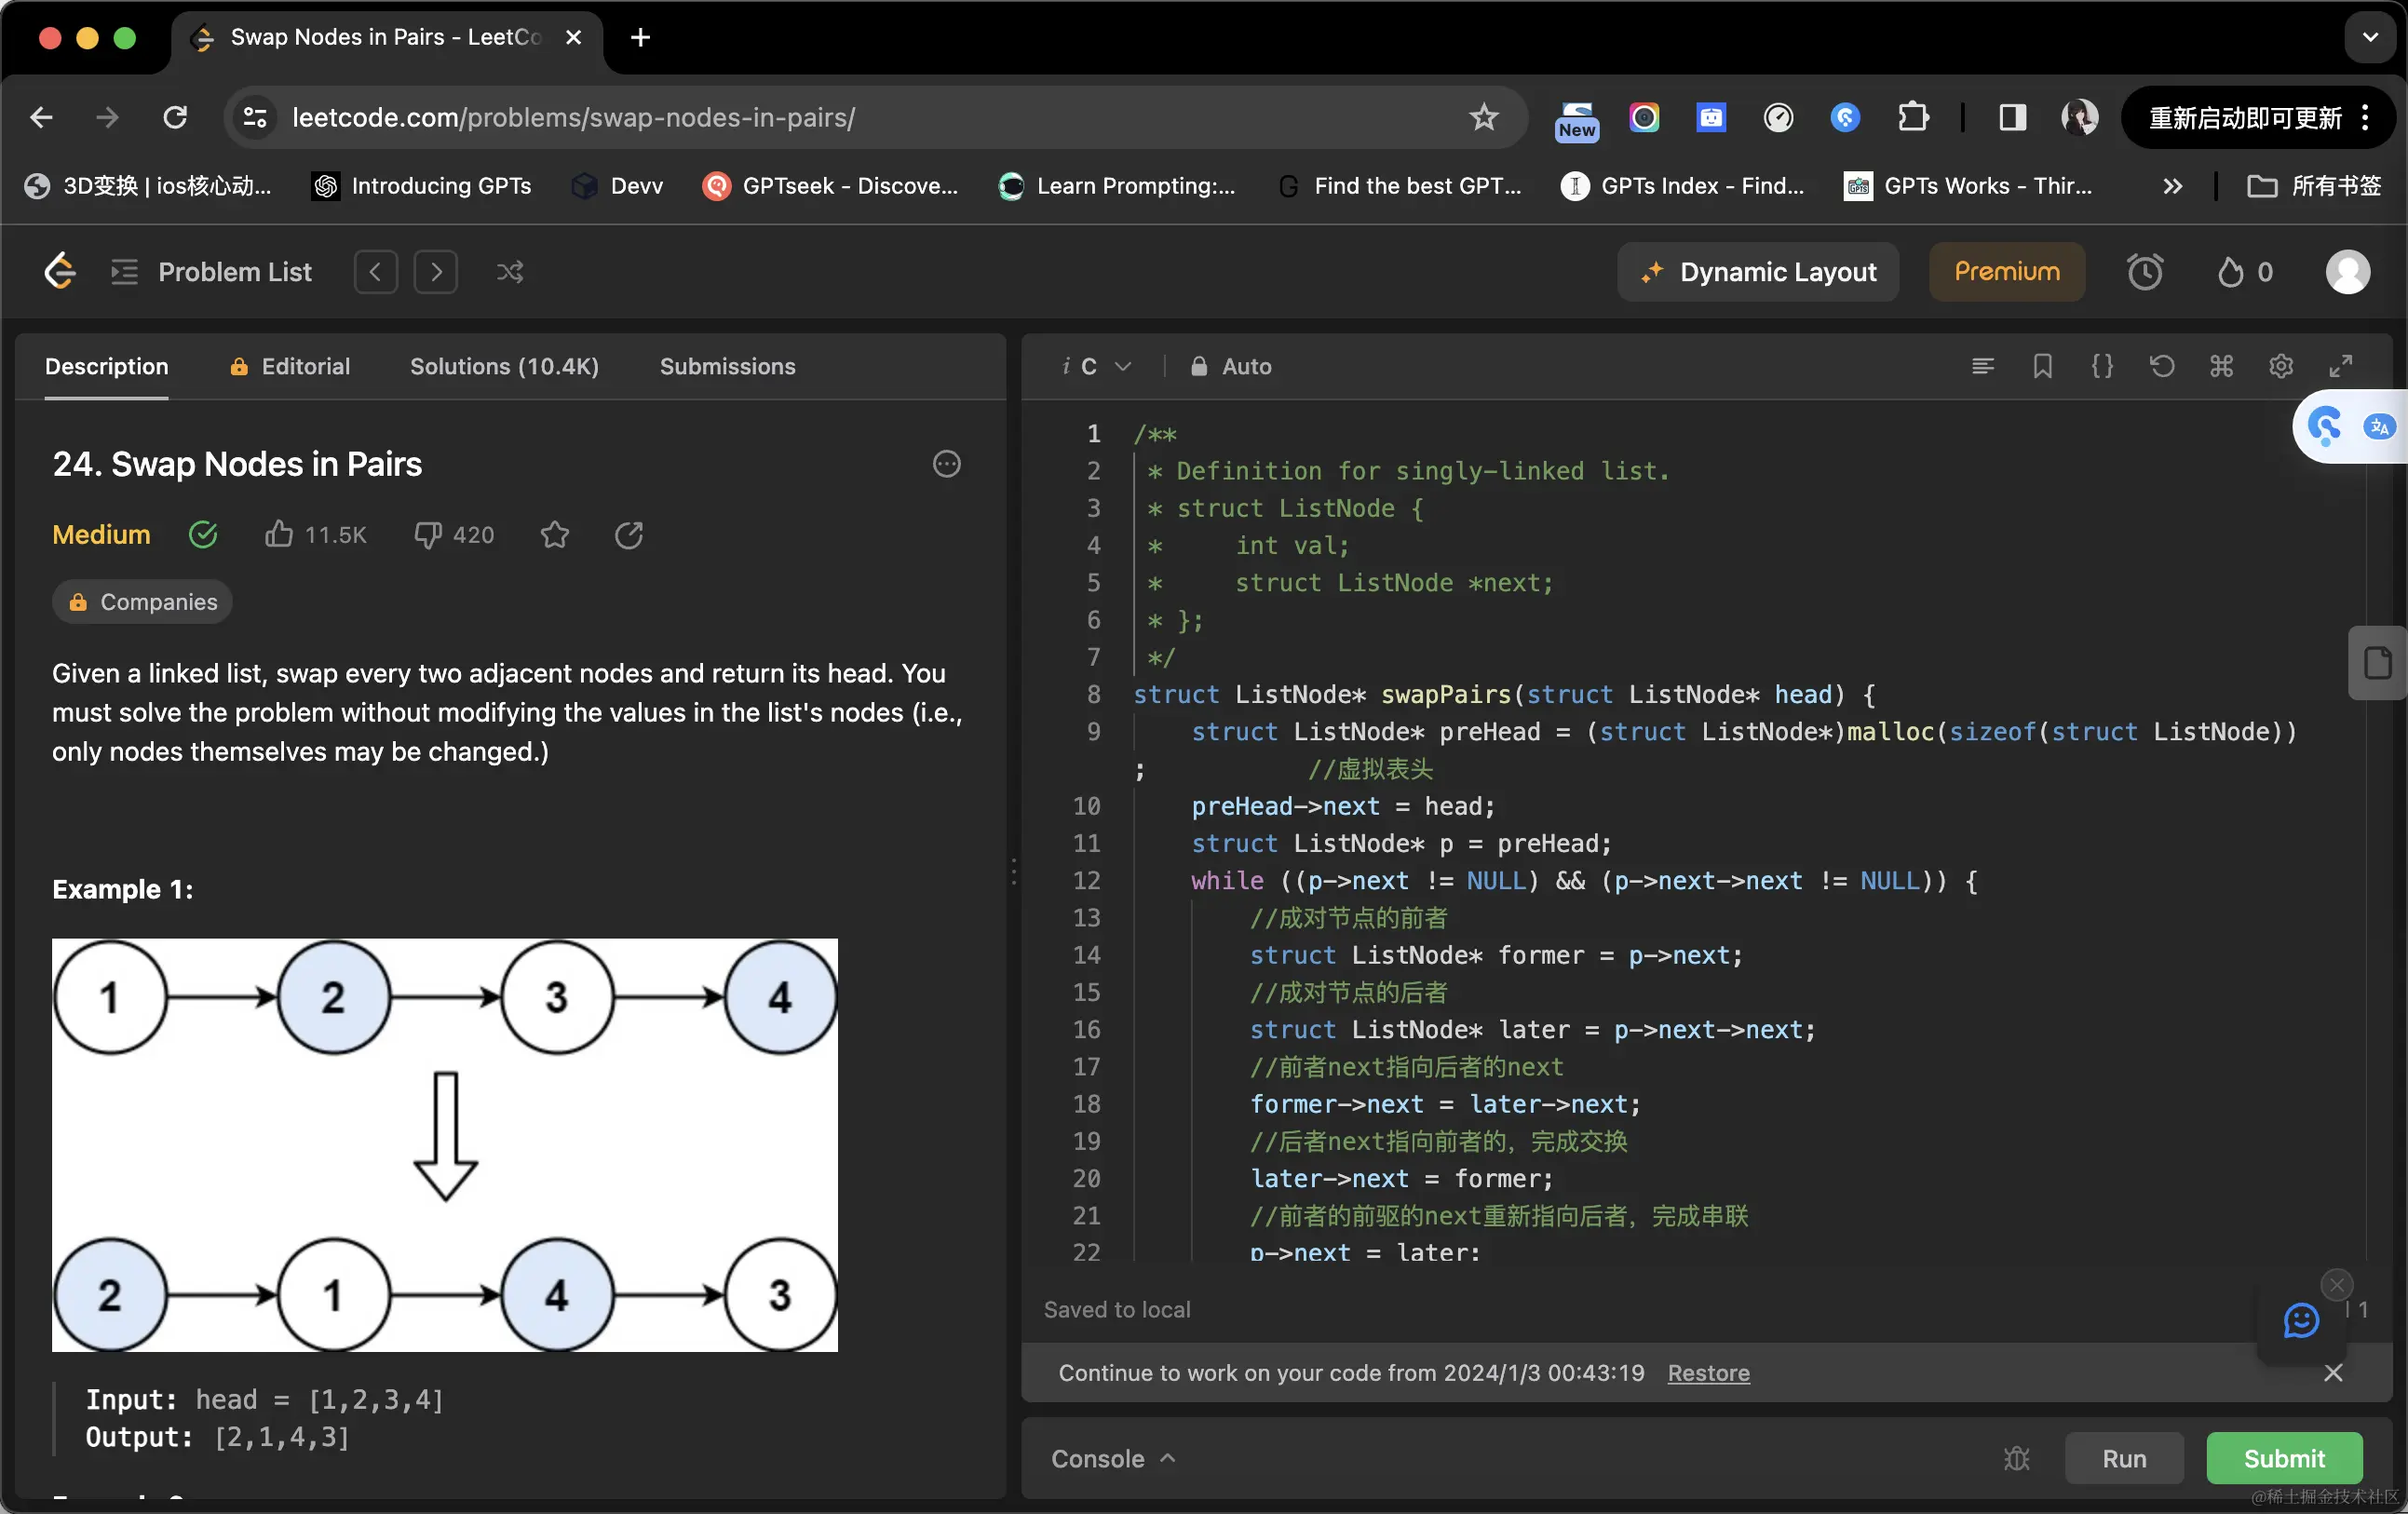Open editor settings gear icon
This screenshot has width=2408, height=1514.
[2280, 366]
